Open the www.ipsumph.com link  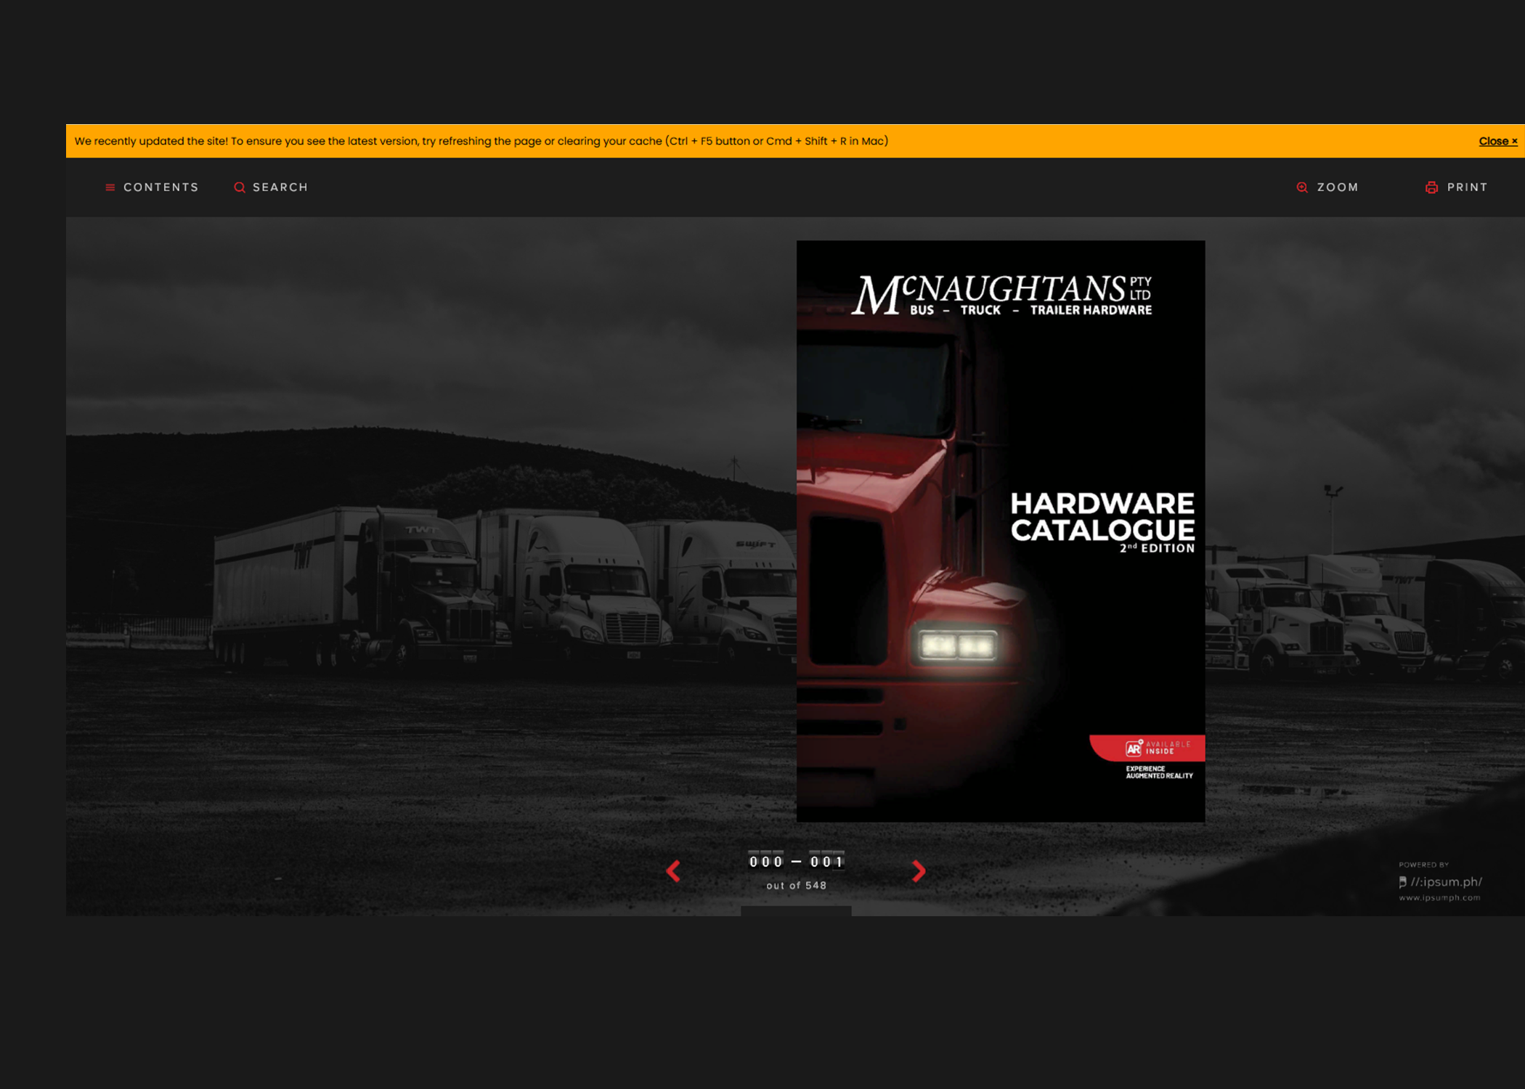pyautogui.click(x=1439, y=898)
